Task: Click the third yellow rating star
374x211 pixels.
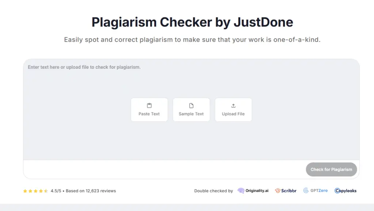Action: coord(35,191)
